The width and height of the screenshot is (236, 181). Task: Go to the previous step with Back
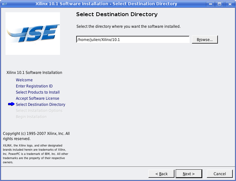click(x=161, y=174)
